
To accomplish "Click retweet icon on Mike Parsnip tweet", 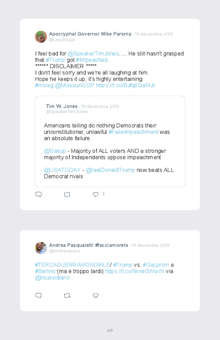I will click(x=67, y=194).
